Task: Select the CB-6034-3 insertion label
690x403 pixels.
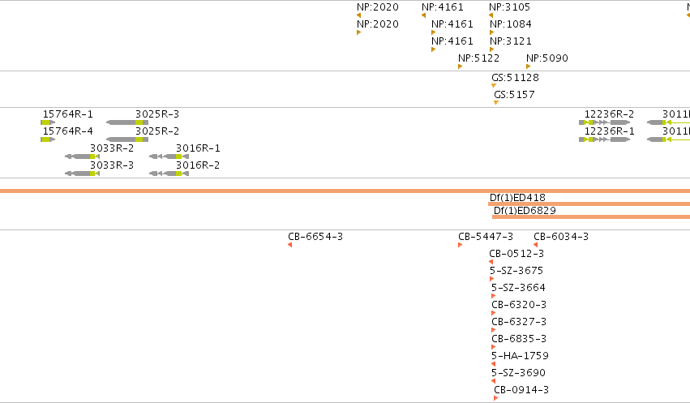Action: 561,237
